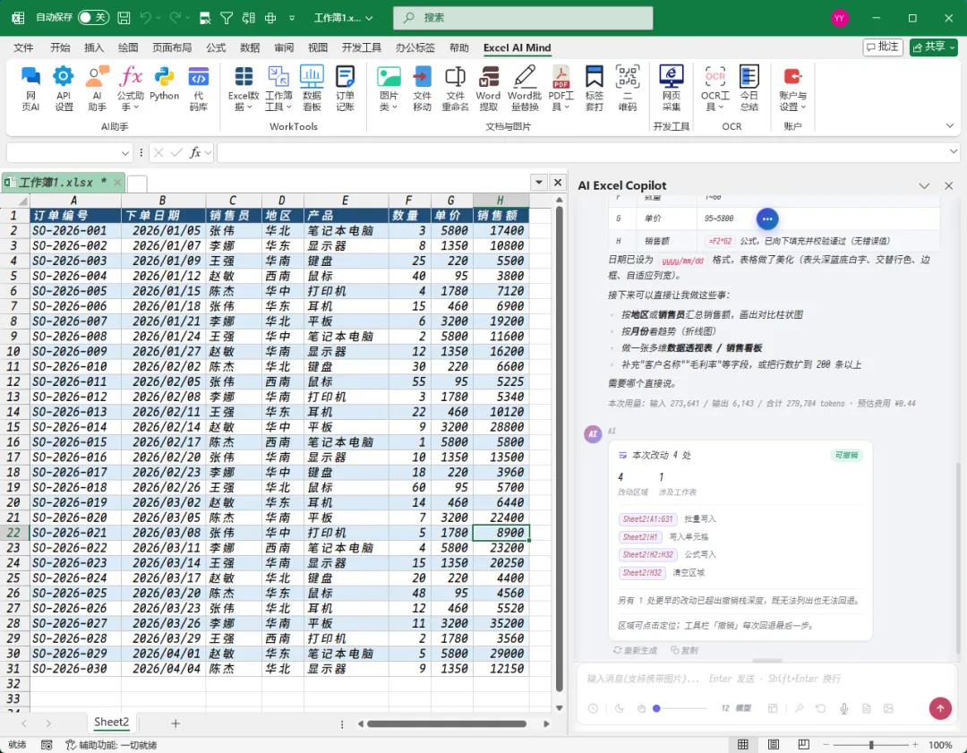Image resolution: width=967 pixels, height=753 pixels.
Task: Open the 公式 ribbon tab
Action: tap(216, 47)
